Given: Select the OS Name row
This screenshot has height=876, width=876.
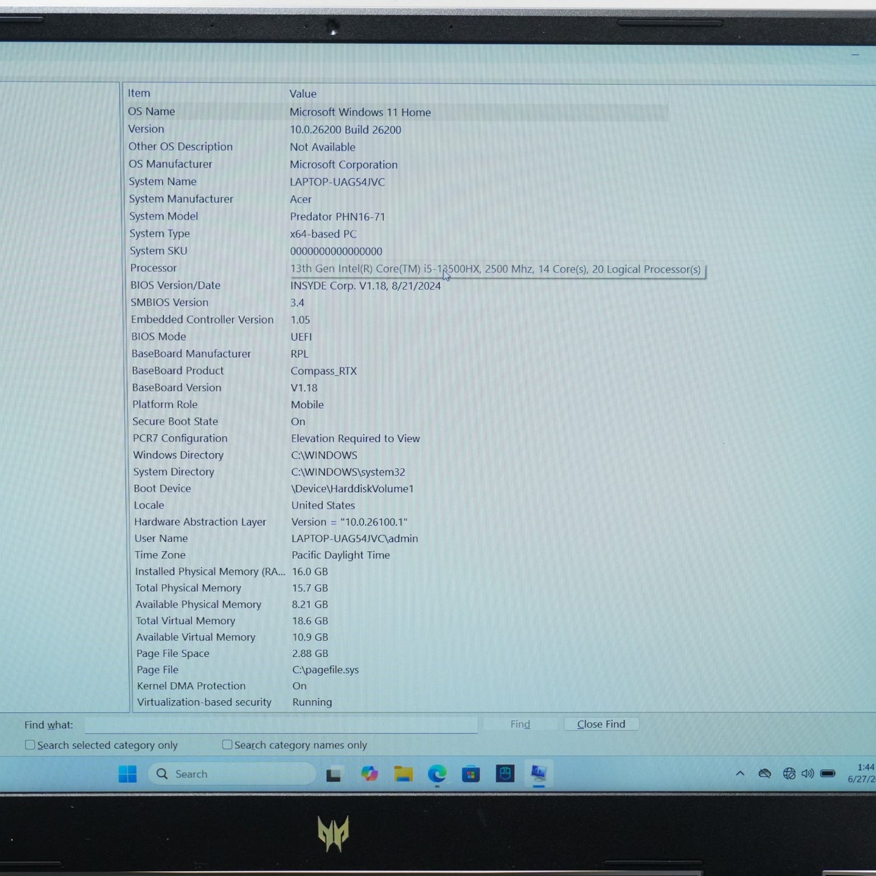Looking at the screenshot, I should 397,112.
